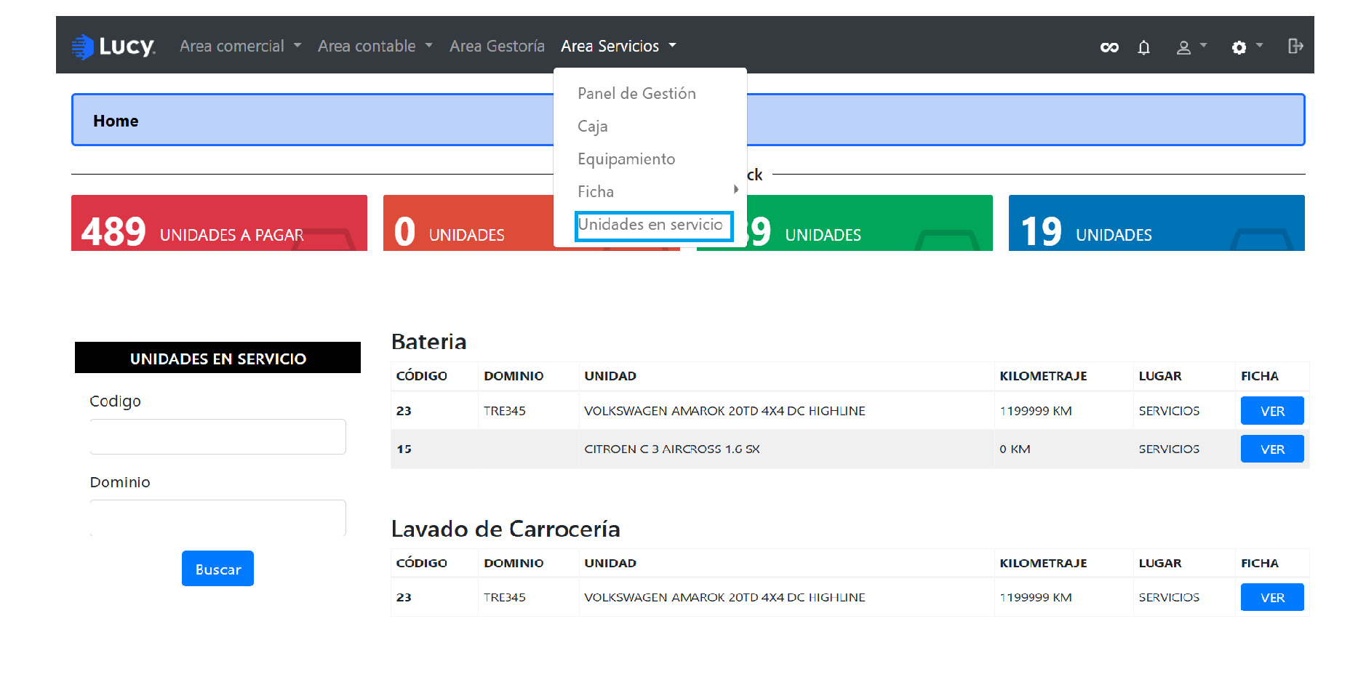The image size is (1358, 696).
Task: Expand the Area comercial dropdown
Action: 241,46
